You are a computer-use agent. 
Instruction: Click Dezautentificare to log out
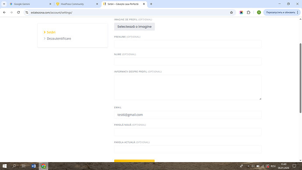tap(59, 39)
